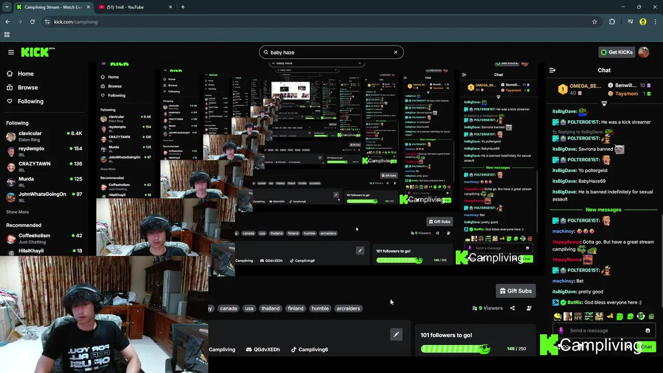
Task: Open reydempto's channel in Following list
Action: pyautogui.click(x=44, y=151)
